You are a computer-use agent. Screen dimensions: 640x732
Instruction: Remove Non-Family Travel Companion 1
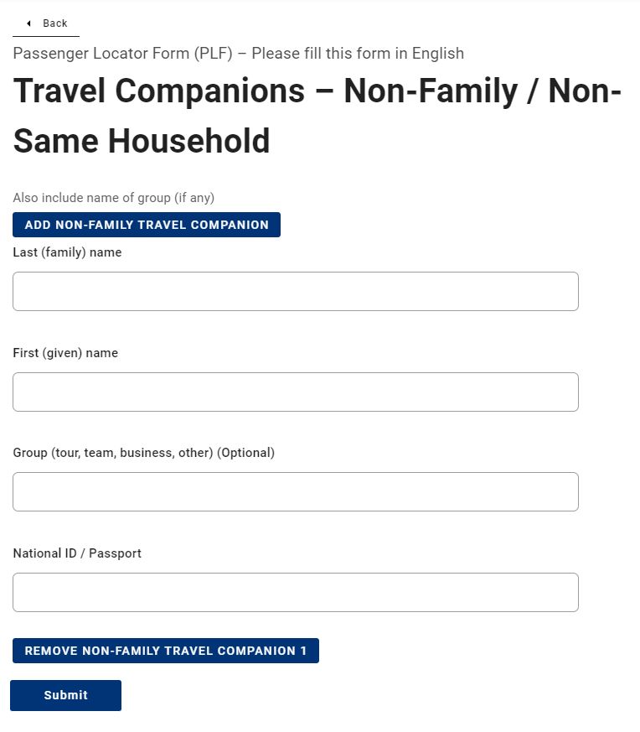(166, 651)
